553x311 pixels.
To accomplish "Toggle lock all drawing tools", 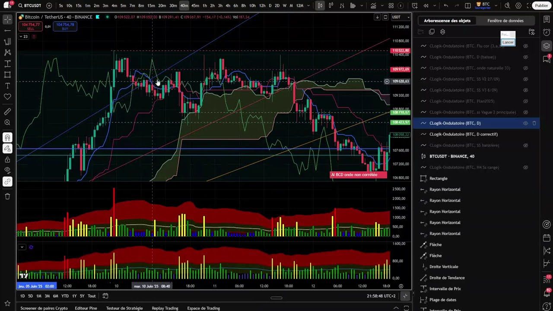I will pyautogui.click(x=7, y=159).
